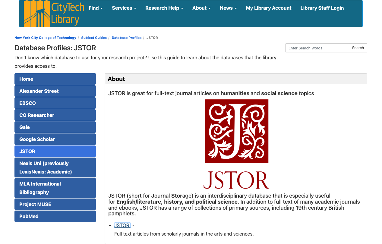Open the PubMed database profile

pos(55,216)
